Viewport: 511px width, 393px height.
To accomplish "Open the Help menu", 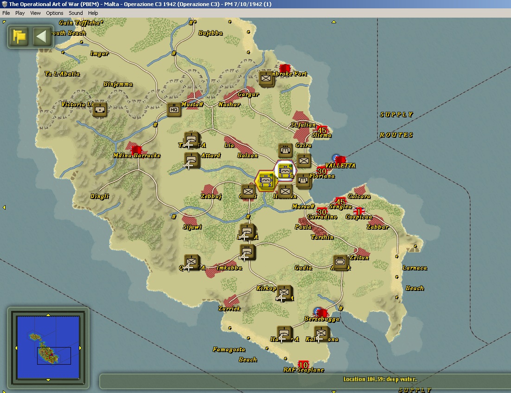I will coord(93,13).
